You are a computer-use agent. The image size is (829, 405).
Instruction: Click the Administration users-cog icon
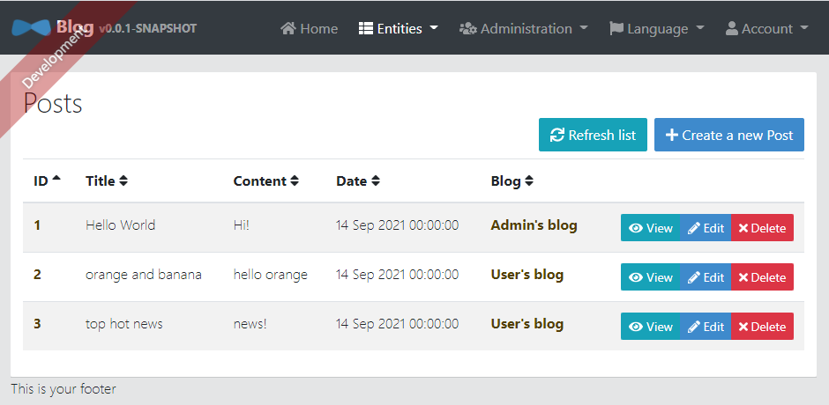(468, 28)
